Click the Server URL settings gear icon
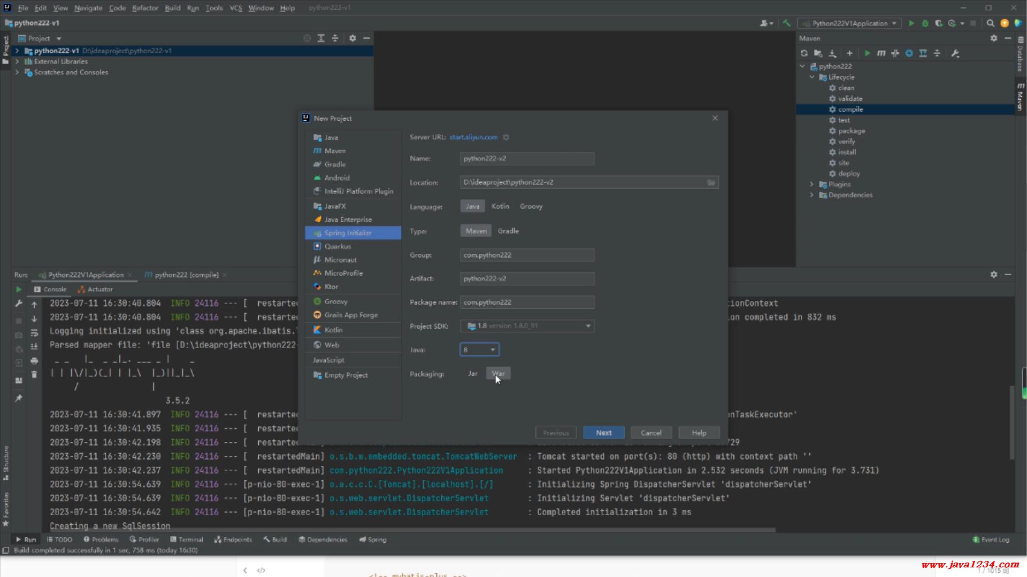This screenshot has width=1027, height=577. (x=506, y=137)
